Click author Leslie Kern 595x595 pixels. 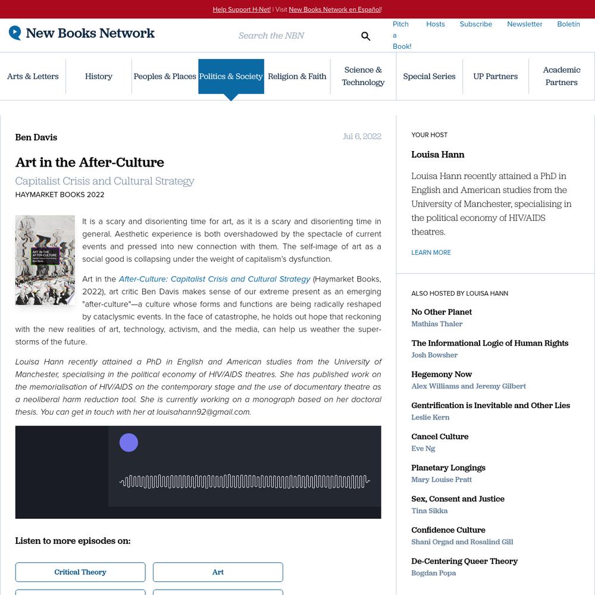click(x=430, y=417)
